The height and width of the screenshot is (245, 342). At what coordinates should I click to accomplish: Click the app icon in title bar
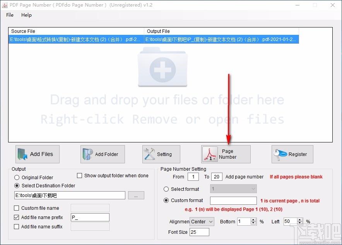coord(5,5)
